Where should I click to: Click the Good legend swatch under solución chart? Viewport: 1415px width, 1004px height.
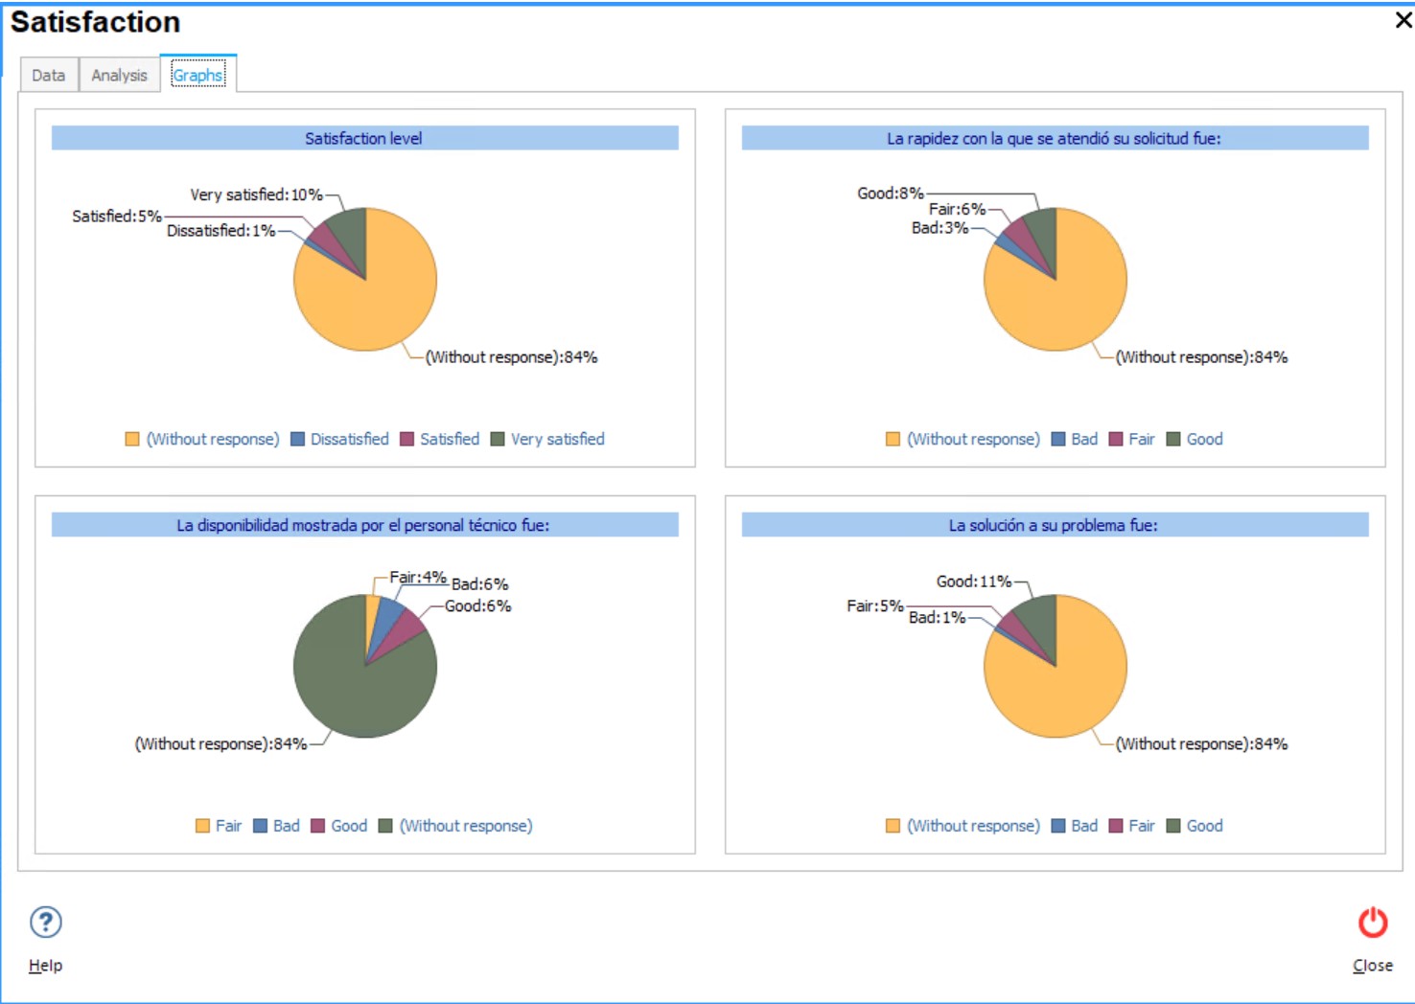pyautogui.click(x=1173, y=826)
